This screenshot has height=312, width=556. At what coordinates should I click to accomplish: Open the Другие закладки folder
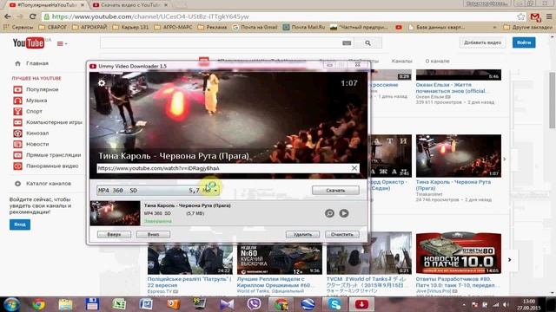point(527,27)
